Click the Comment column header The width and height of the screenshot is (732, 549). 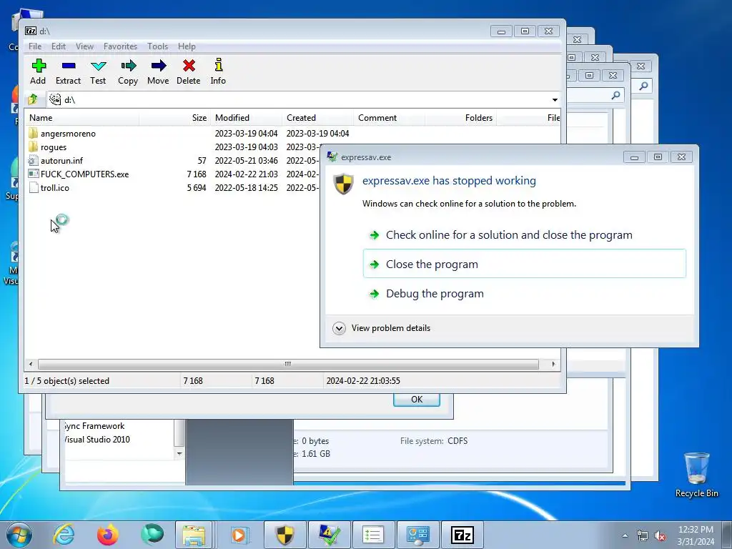coord(389,118)
